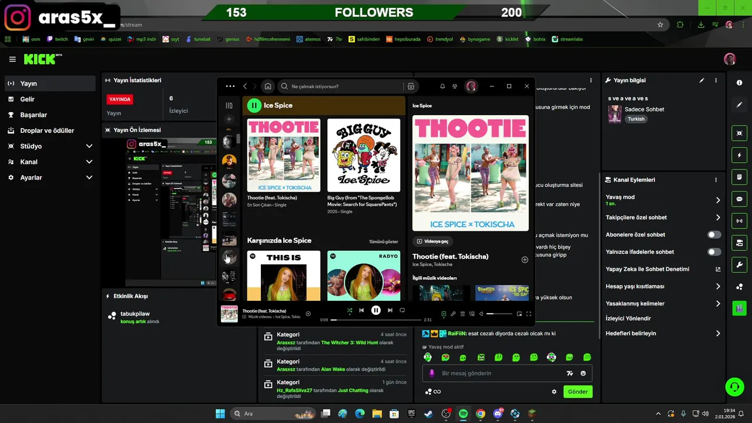Open the lyrics microphone icon in Spotify
Image resolution: width=752 pixels, height=423 pixels.
pos(453,314)
